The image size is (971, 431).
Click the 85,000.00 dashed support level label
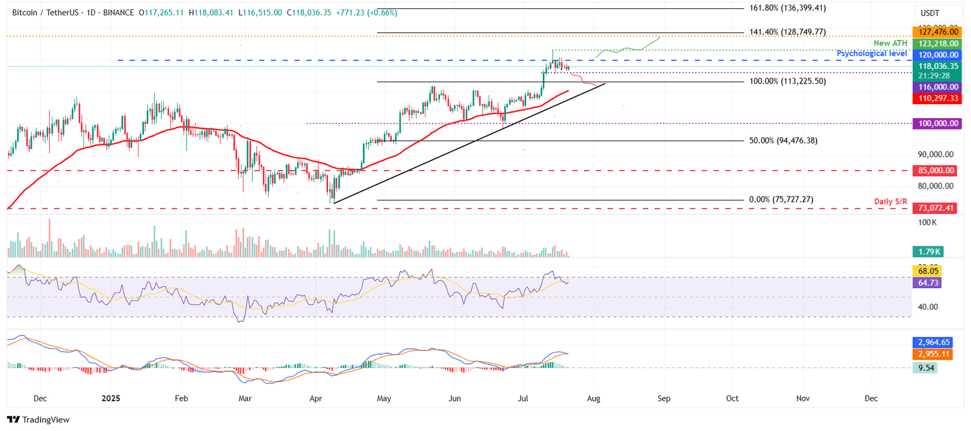point(936,171)
